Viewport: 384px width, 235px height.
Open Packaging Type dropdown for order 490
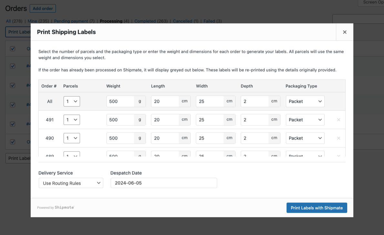pos(305,138)
